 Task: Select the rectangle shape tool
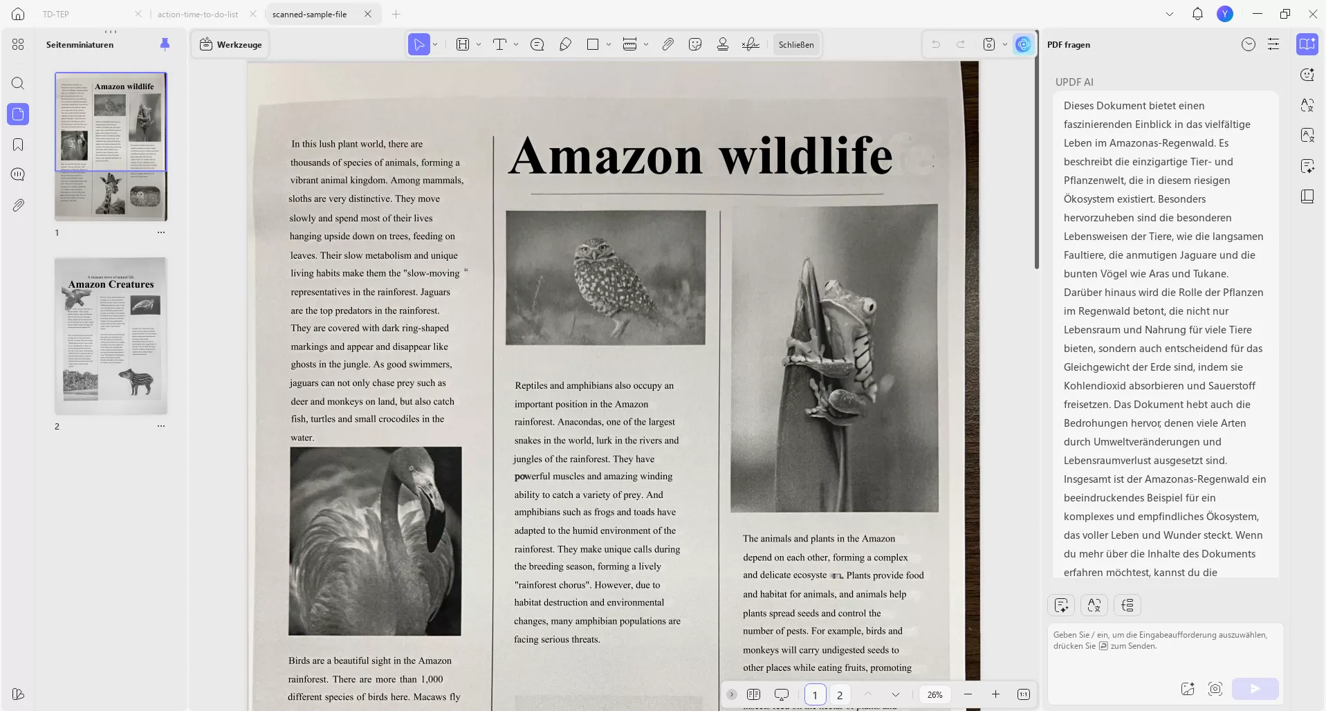click(593, 45)
